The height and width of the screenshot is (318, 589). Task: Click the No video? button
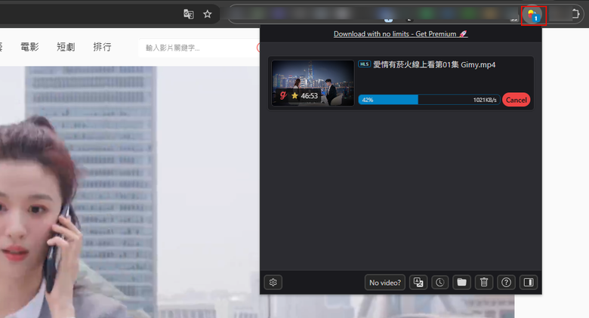[x=385, y=282]
